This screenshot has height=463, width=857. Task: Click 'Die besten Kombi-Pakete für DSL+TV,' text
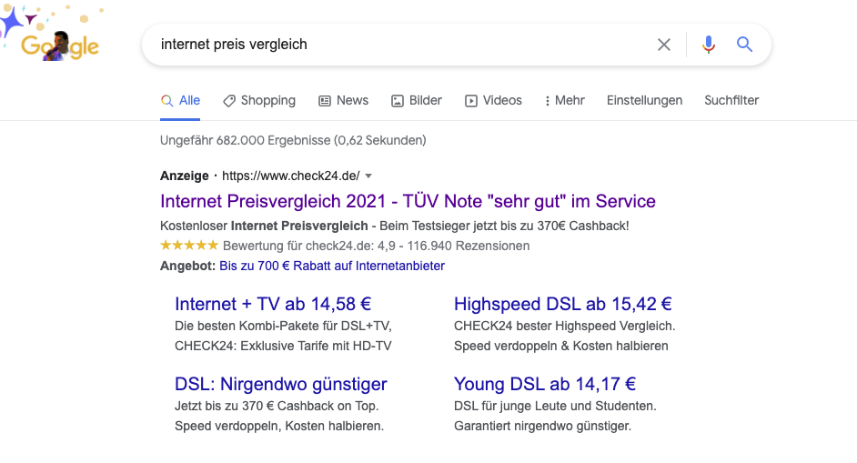coord(283,327)
